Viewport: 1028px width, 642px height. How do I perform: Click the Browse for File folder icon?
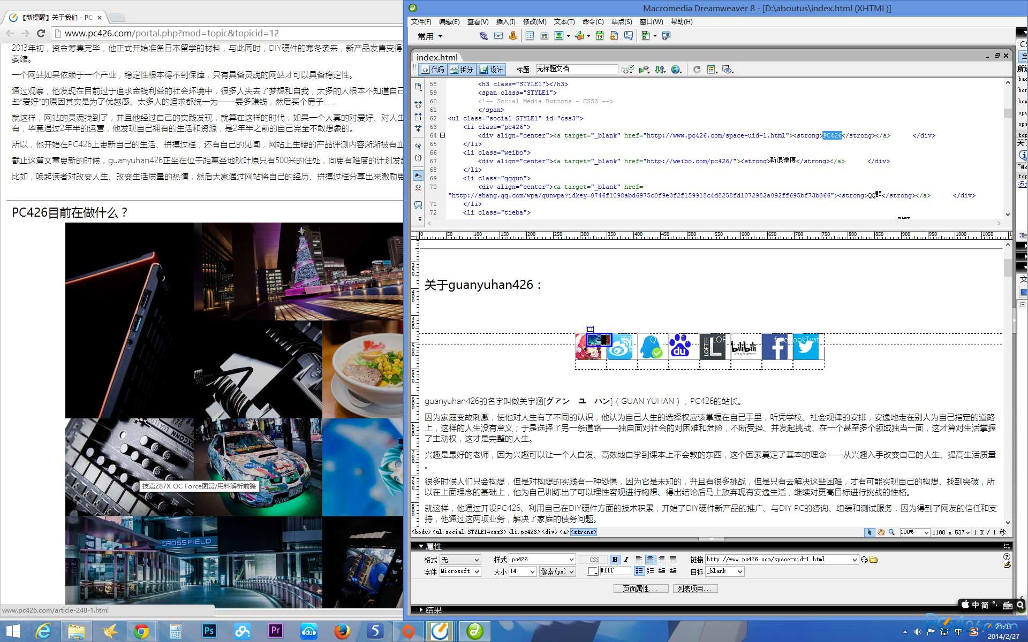click(x=873, y=560)
